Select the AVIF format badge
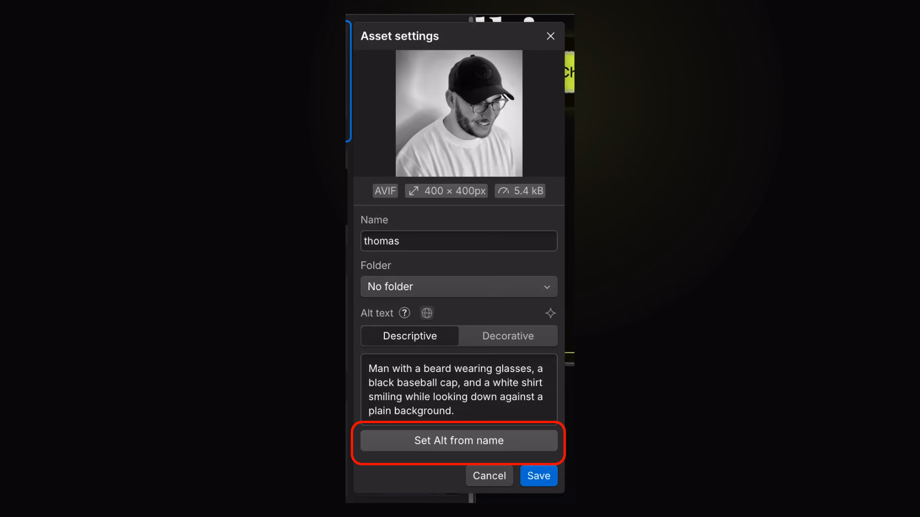This screenshot has height=517, width=920. (x=385, y=191)
